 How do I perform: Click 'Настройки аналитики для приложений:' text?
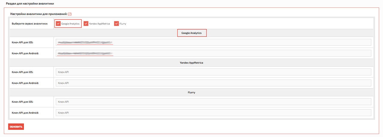39,14
